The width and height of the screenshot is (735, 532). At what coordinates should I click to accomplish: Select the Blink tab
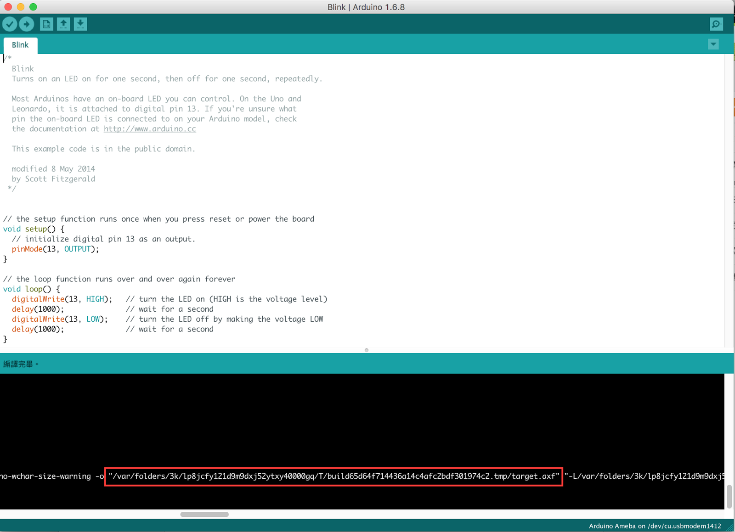[x=20, y=45]
